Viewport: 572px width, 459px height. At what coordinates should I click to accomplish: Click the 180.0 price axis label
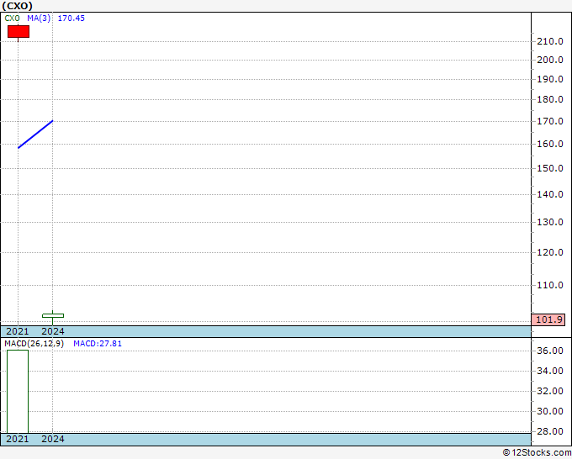pyautogui.click(x=550, y=99)
